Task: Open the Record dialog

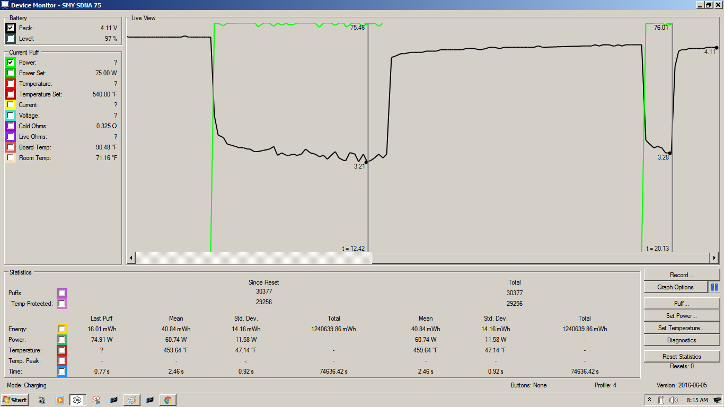Action: [682, 275]
